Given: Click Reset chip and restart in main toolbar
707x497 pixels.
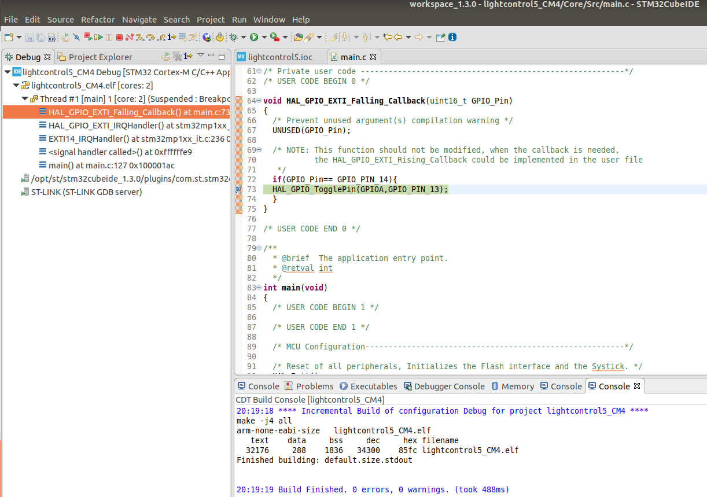Looking at the screenshot, I should tap(65, 37).
